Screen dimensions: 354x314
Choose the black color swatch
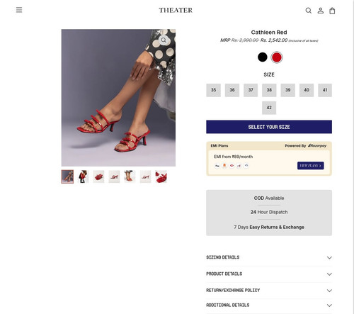coord(263,57)
